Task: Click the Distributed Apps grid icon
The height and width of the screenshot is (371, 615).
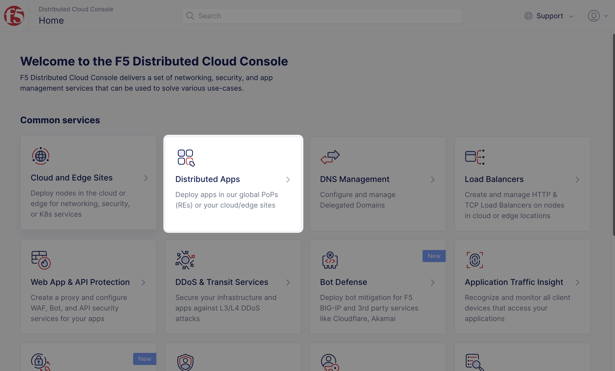Action: coord(186,158)
